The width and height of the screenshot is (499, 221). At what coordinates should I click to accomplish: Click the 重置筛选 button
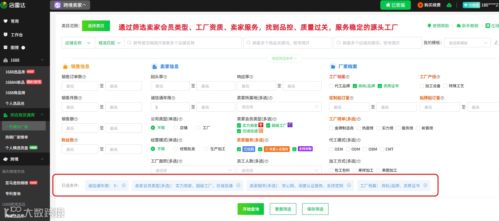283,209
